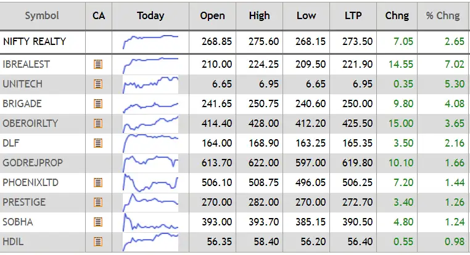Open BRIGADE corporate actions document icon
The height and width of the screenshot is (255, 470).
[97, 103]
